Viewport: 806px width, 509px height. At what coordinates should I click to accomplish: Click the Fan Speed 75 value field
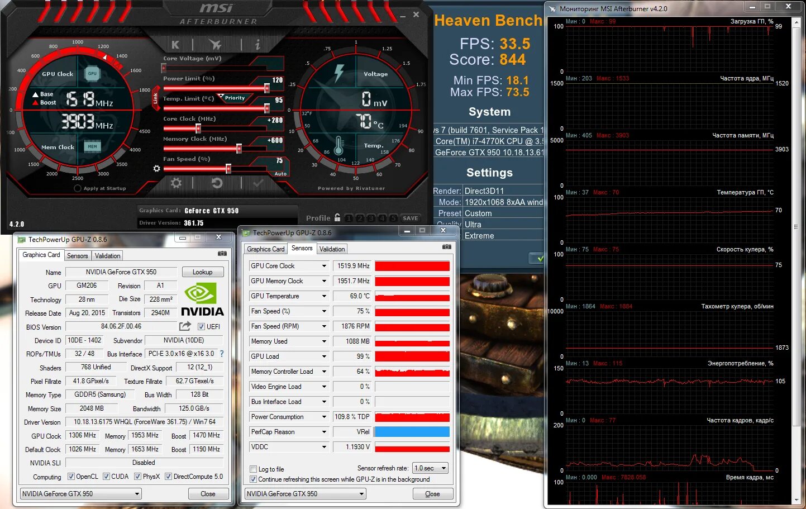(279, 160)
